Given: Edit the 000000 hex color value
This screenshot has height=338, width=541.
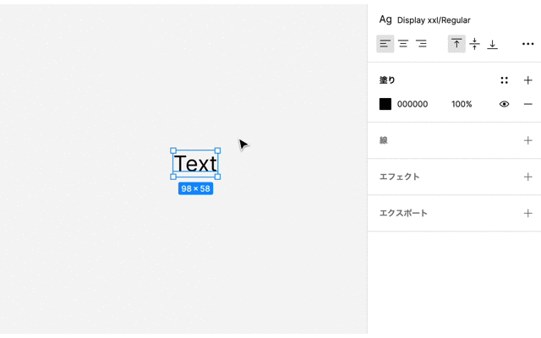Looking at the screenshot, I should [413, 104].
